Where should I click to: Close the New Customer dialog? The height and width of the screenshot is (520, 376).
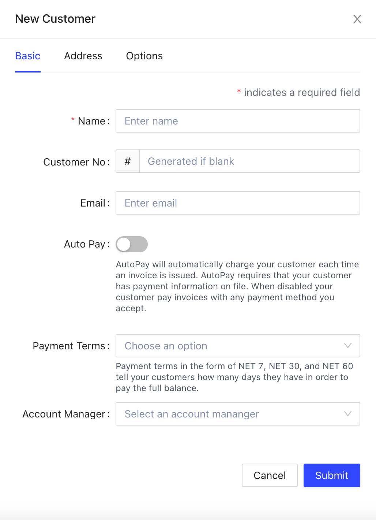pos(357,19)
